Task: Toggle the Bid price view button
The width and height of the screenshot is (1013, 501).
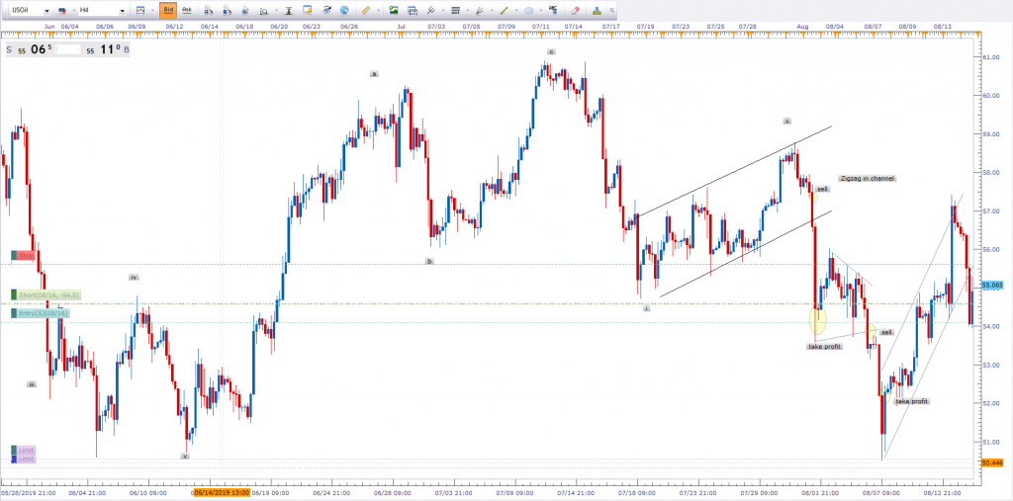Action: pos(169,9)
